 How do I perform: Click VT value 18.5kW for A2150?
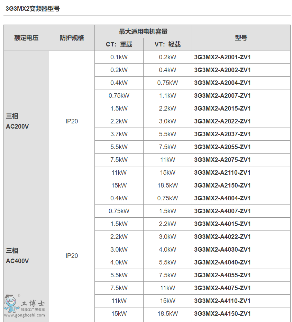click(167, 185)
